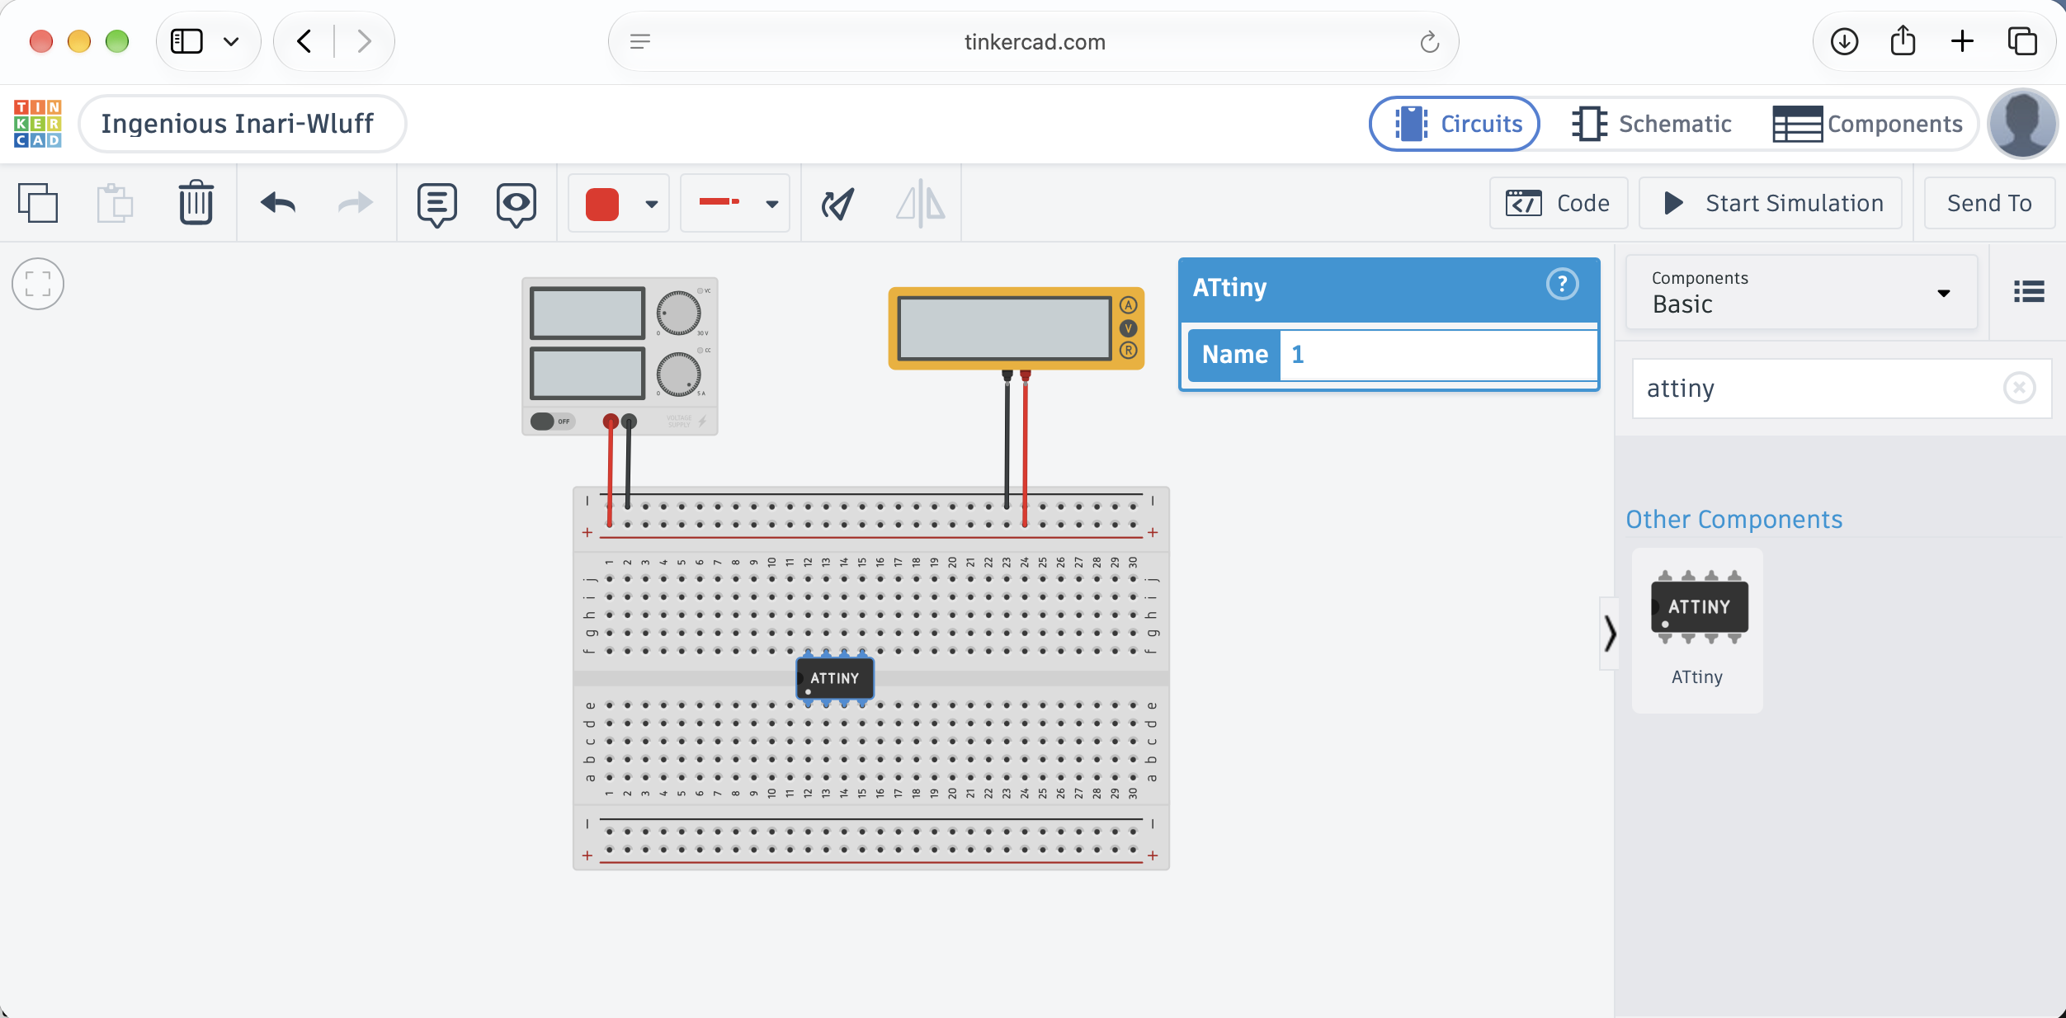2066x1018 pixels.
Task: Open wire type dropdown
Action: click(x=736, y=203)
